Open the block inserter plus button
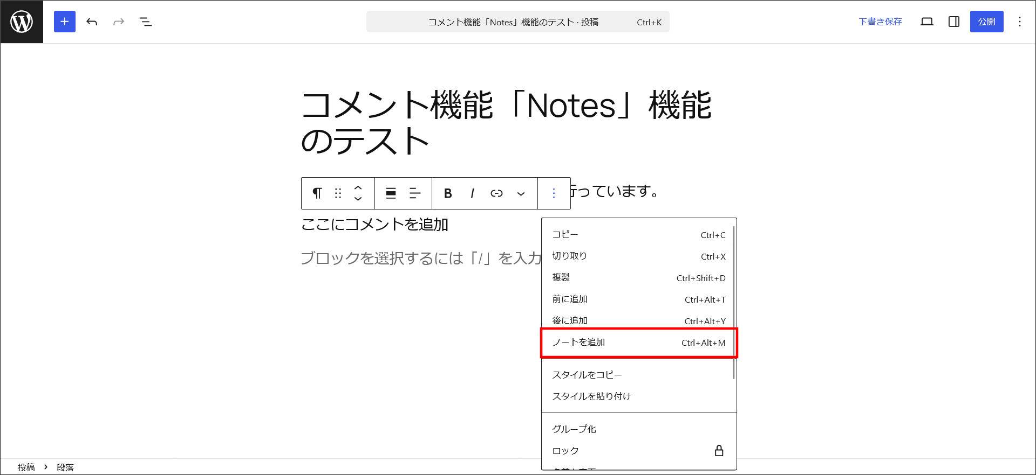The width and height of the screenshot is (1036, 475). (65, 22)
